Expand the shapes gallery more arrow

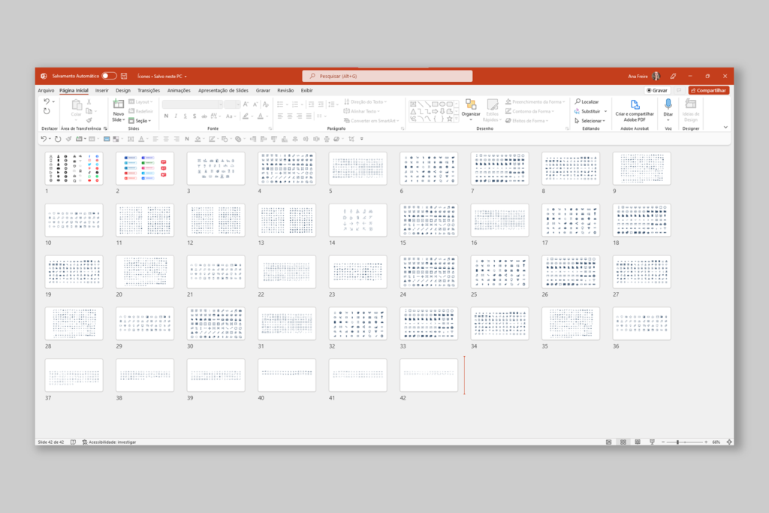(457, 119)
